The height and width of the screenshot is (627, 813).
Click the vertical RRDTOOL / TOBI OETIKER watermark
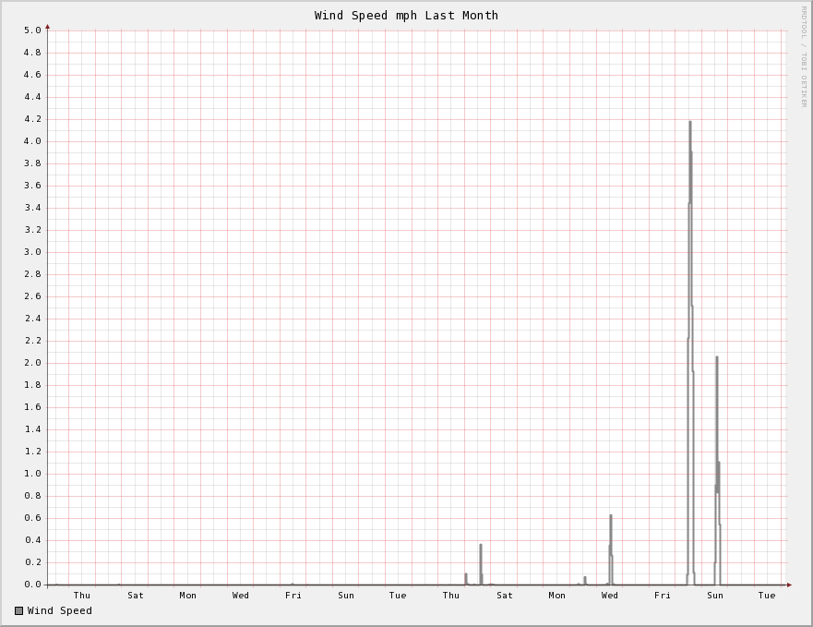tap(803, 55)
